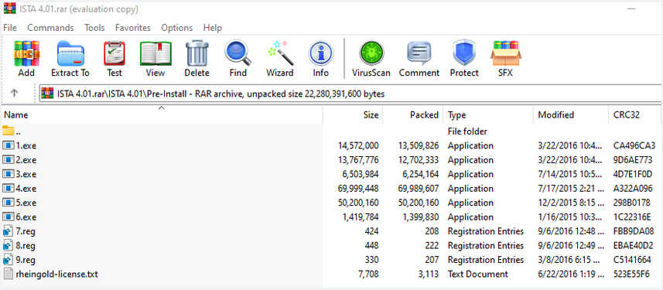The height and width of the screenshot is (290, 663).
Task: Open the Options menu
Action: (x=176, y=28)
